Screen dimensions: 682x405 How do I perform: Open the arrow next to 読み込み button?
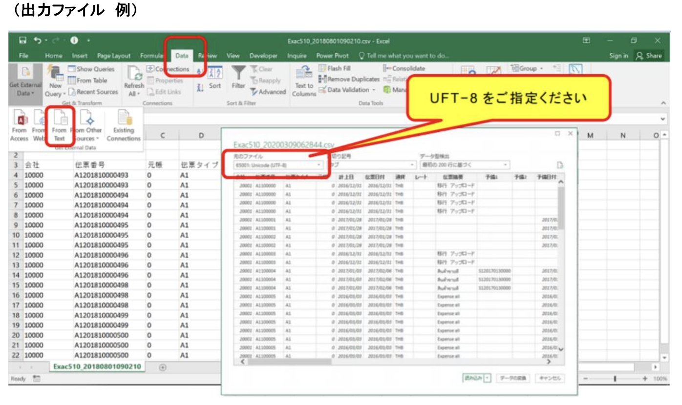487,378
